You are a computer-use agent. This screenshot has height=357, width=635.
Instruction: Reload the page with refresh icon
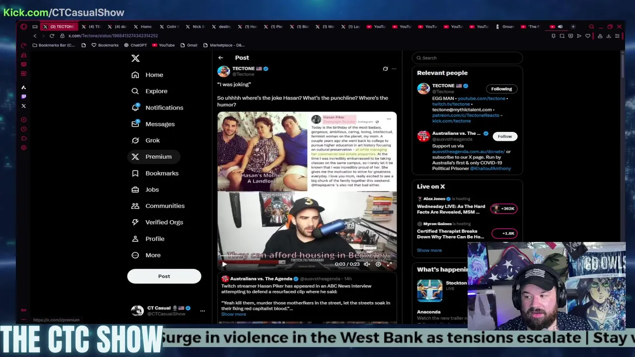[x=52, y=36]
